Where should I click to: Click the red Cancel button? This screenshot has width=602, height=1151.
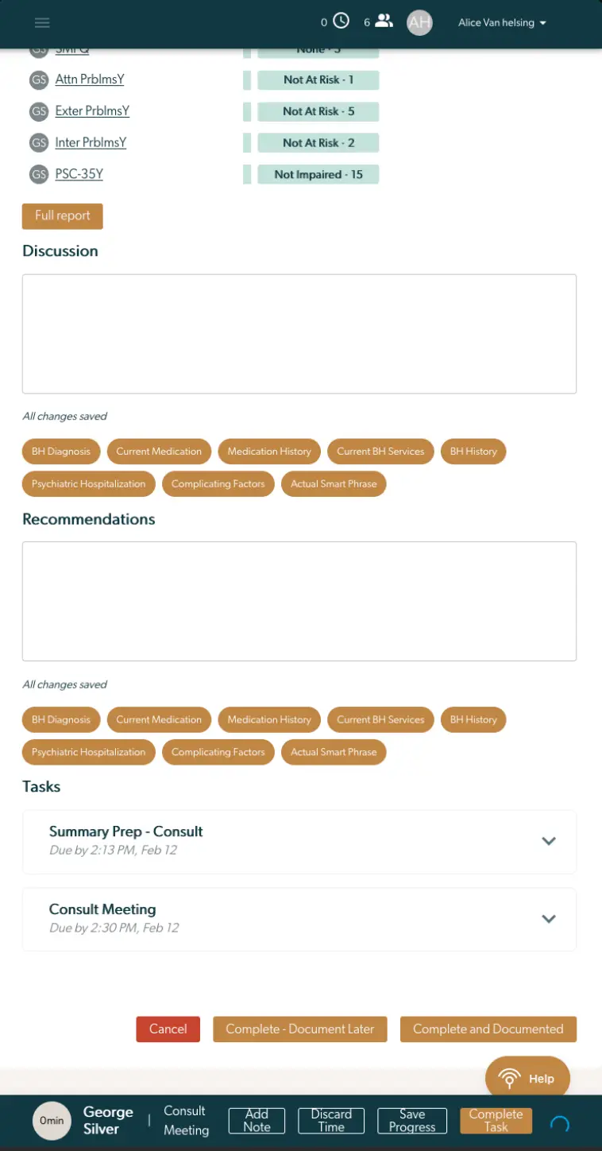coord(168,1029)
